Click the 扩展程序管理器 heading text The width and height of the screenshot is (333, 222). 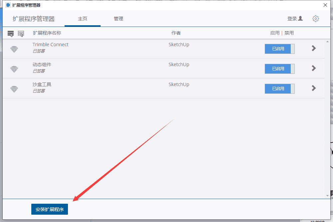click(34, 19)
